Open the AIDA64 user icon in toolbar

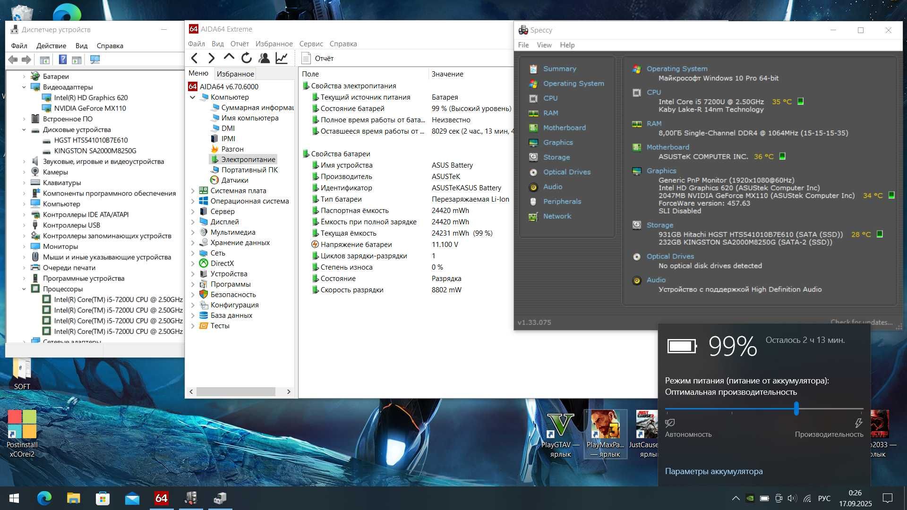pyautogui.click(x=264, y=58)
